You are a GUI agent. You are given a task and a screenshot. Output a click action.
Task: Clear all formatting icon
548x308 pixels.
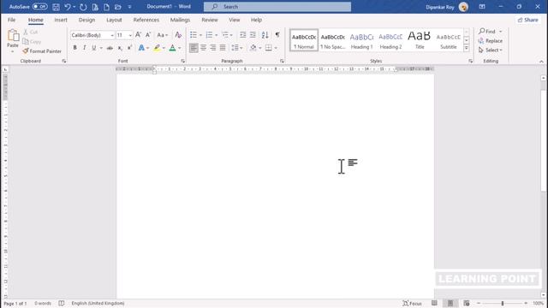pyautogui.click(x=178, y=35)
